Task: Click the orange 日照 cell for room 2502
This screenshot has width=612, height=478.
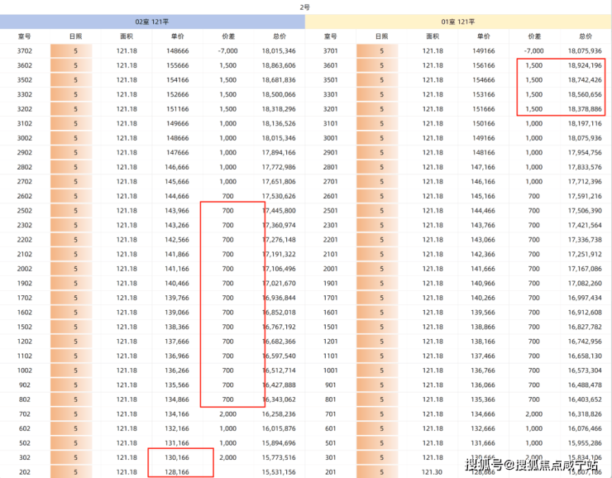Action: [76, 211]
